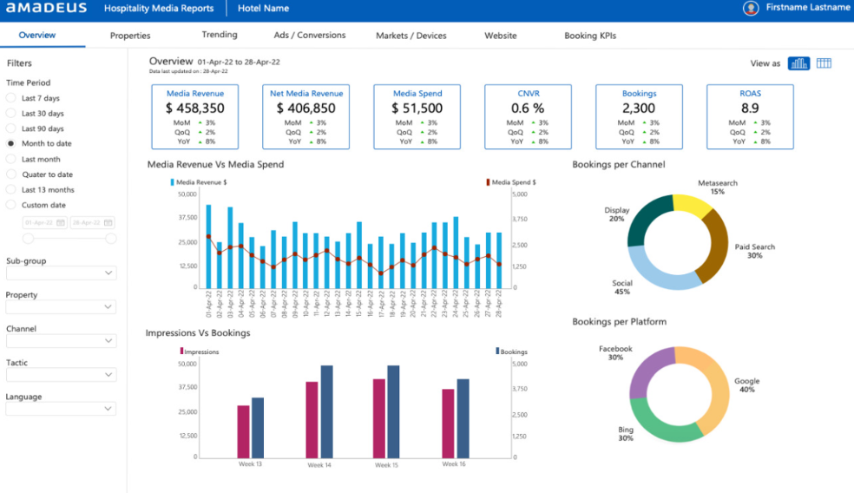Select Last 7 days radio button
The height and width of the screenshot is (493, 854).
click(11, 98)
